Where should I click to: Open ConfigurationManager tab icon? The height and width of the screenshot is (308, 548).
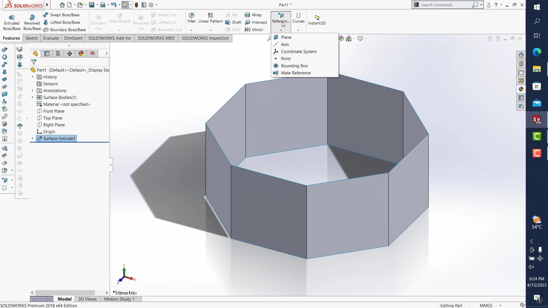[58, 54]
